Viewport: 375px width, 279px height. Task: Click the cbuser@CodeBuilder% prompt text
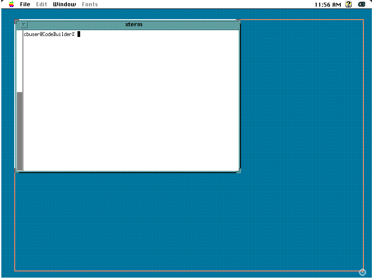[49, 34]
